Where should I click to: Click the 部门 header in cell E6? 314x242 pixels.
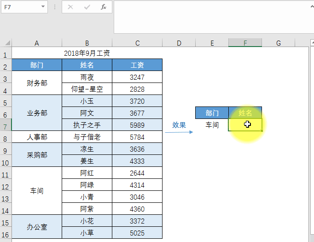tap(212, 113)
